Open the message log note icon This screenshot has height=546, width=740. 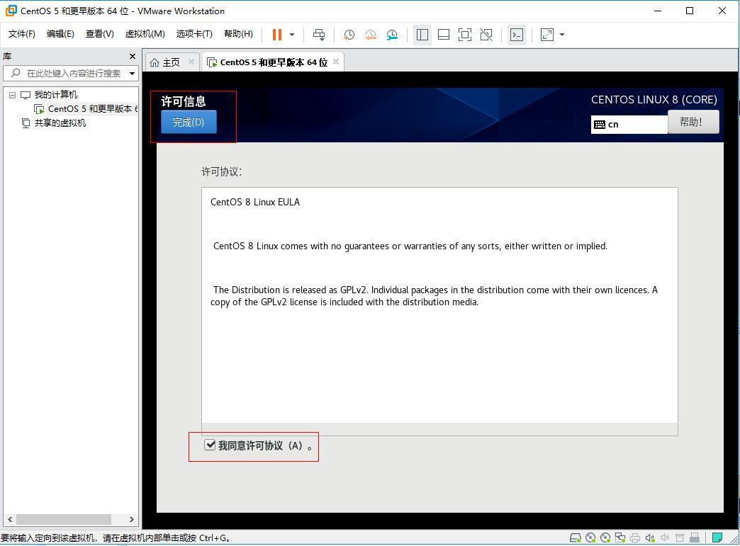click(x=717, y=538)
